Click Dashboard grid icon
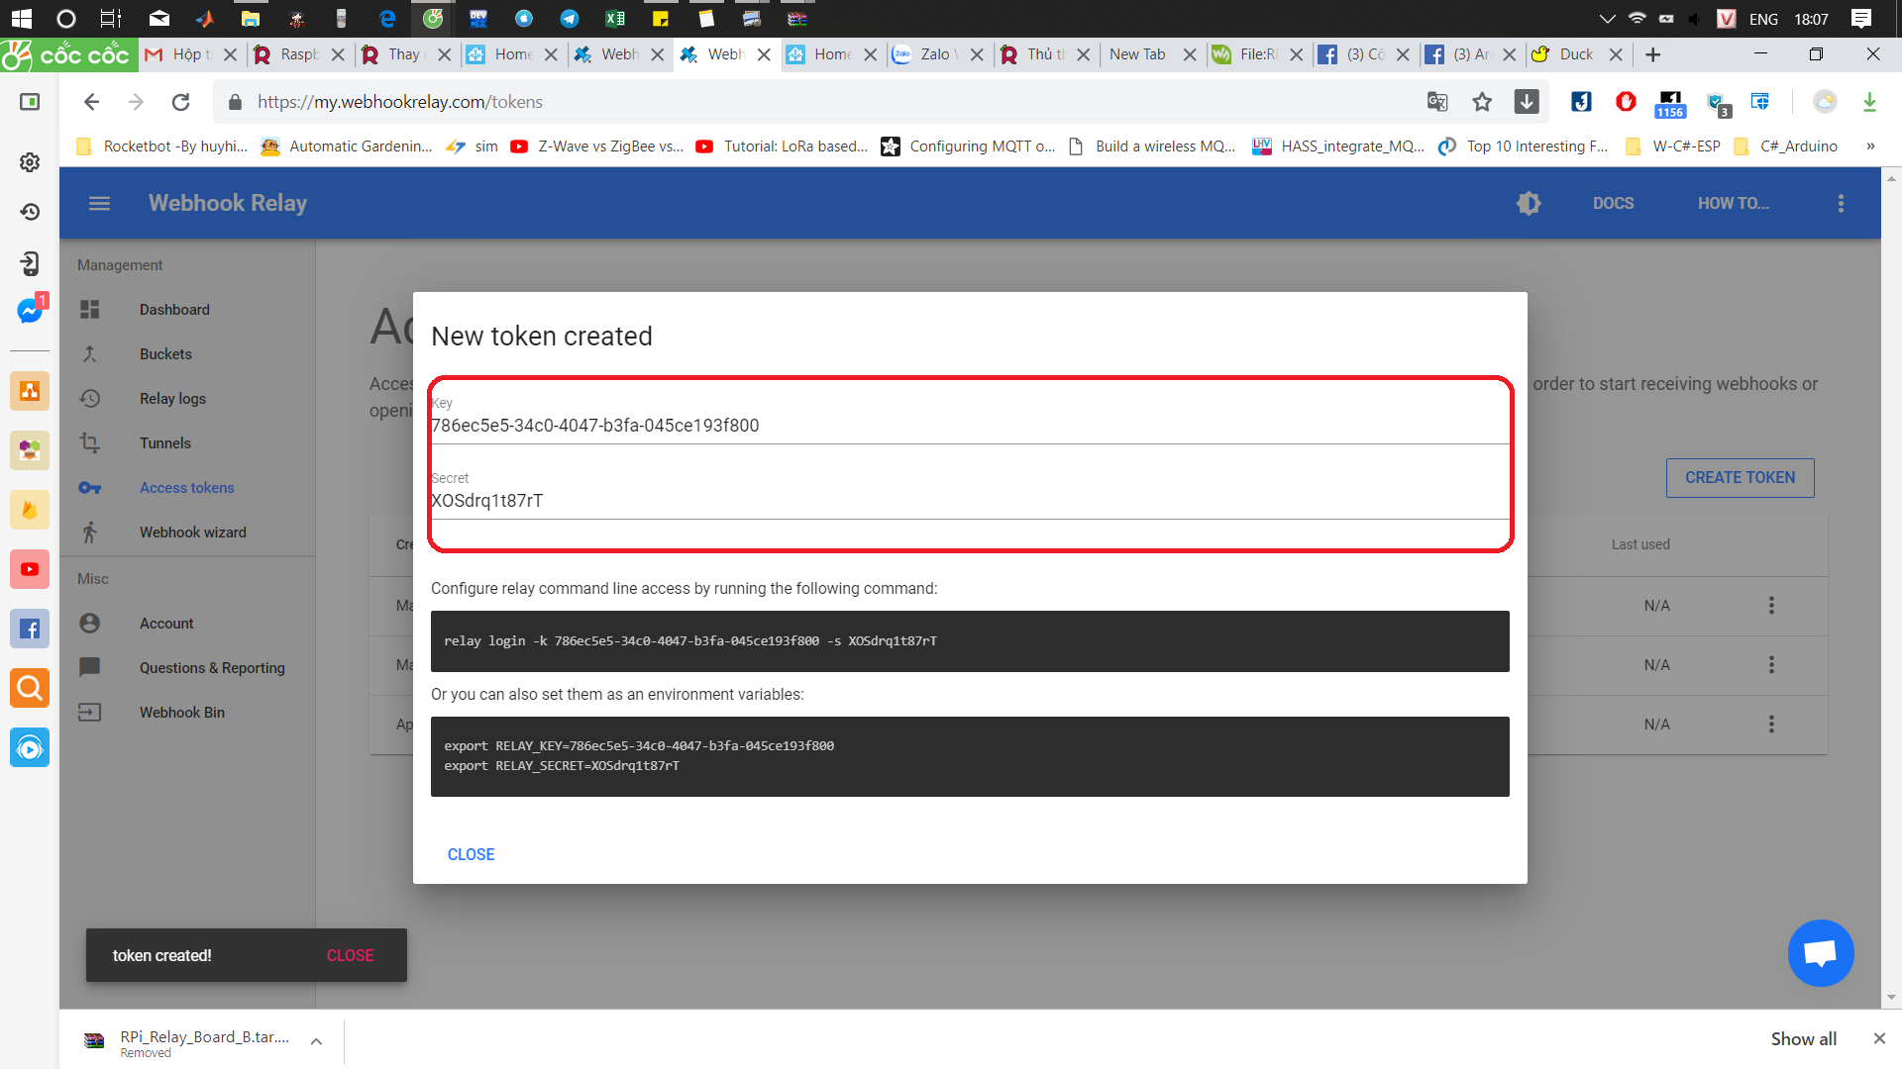The width and height of the screenshot is (1902, 1069). click(x=90, y=310)
